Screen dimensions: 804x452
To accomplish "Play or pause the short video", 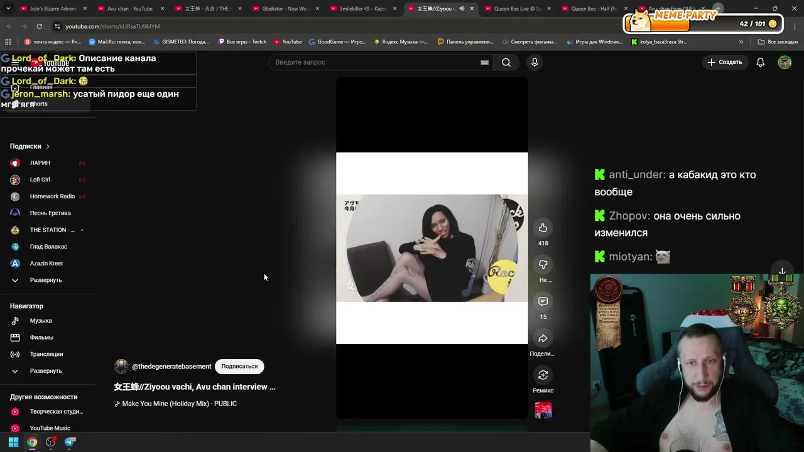I will click(x=432, y=248).
